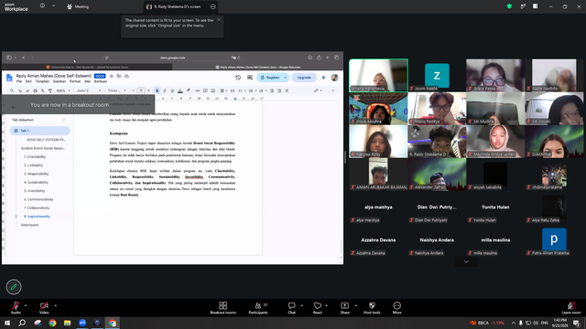Open Breakout rooms panel
This screenshot has height=329, width=586.
223,308
